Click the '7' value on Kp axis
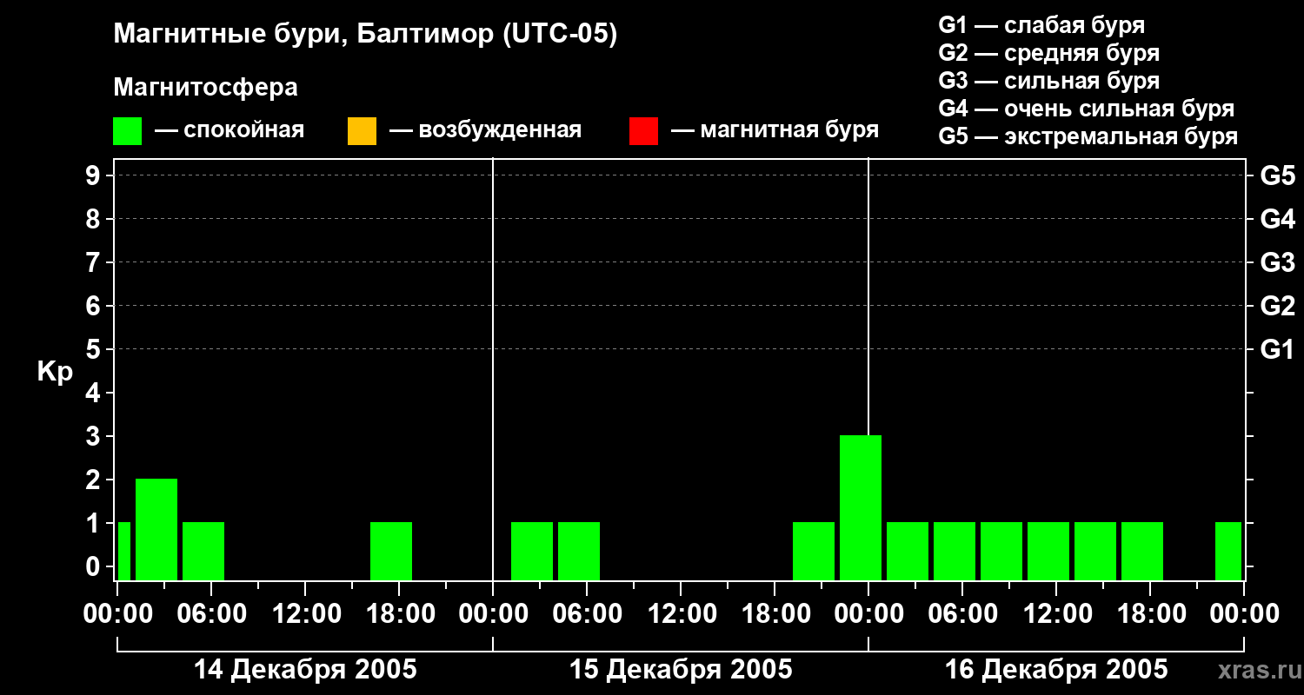1304x695 pixels. 95,262
